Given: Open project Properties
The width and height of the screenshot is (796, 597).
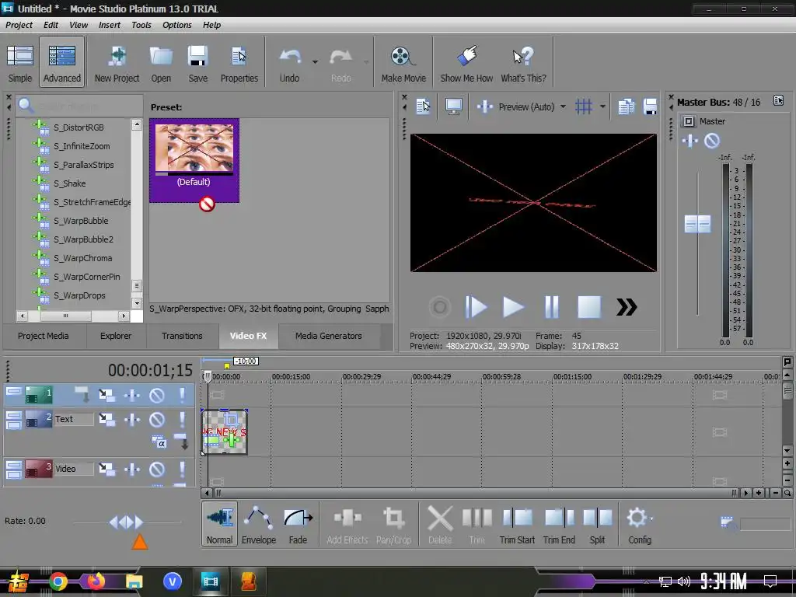Looking at the screenshot, I should (x=239, y=64).
